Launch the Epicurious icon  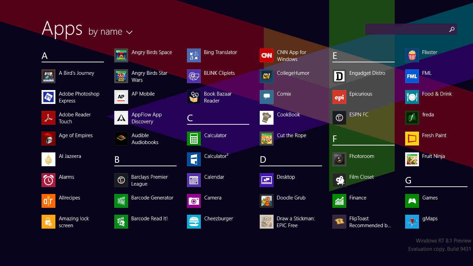point(339,97)
